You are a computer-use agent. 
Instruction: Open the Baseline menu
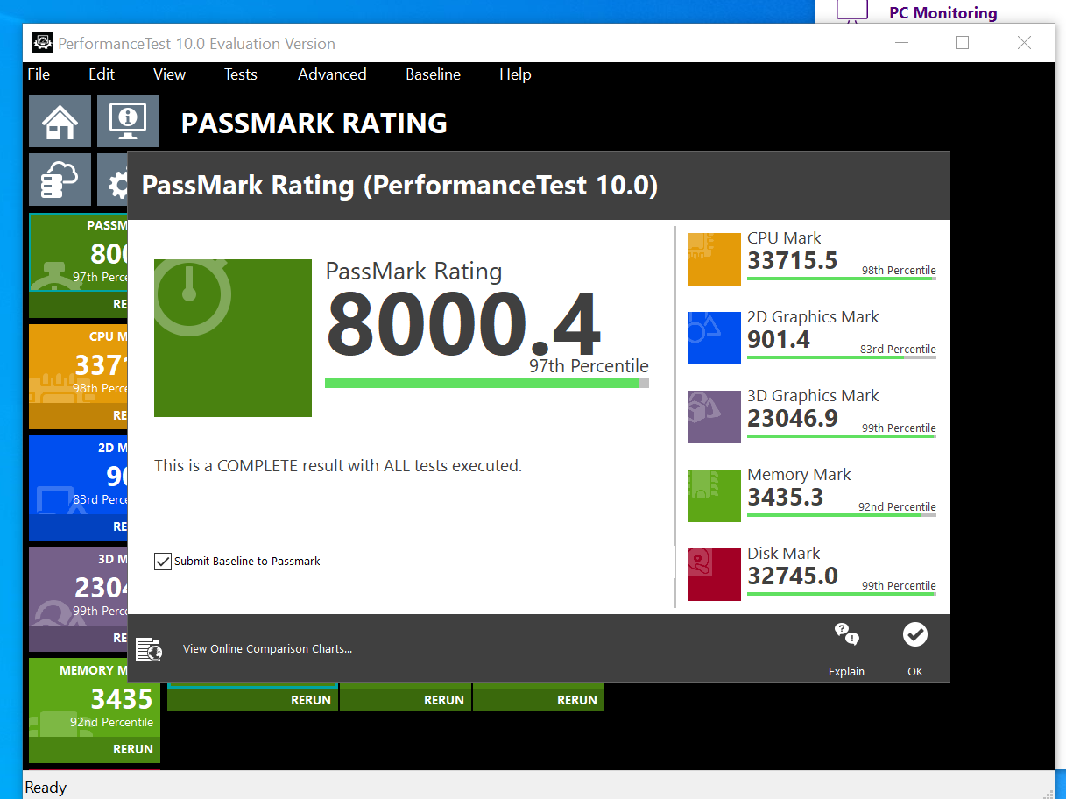click(433, 74)
